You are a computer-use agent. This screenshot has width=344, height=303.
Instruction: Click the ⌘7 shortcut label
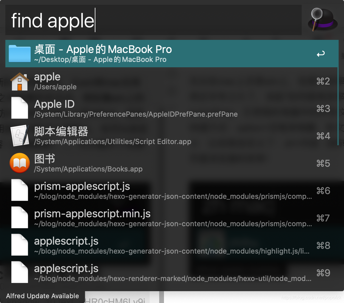pos(323,218)
